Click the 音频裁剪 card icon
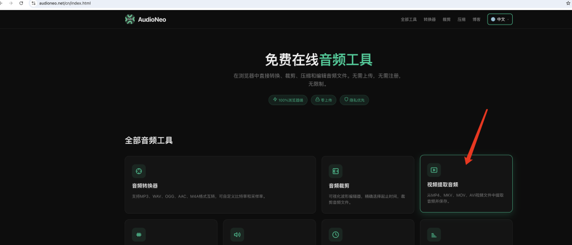This screenshot has height=245, width=572. coord(336,171)
